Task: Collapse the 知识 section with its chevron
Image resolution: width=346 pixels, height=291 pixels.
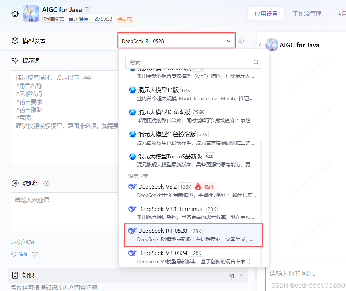Action: (x=241, y=276)
